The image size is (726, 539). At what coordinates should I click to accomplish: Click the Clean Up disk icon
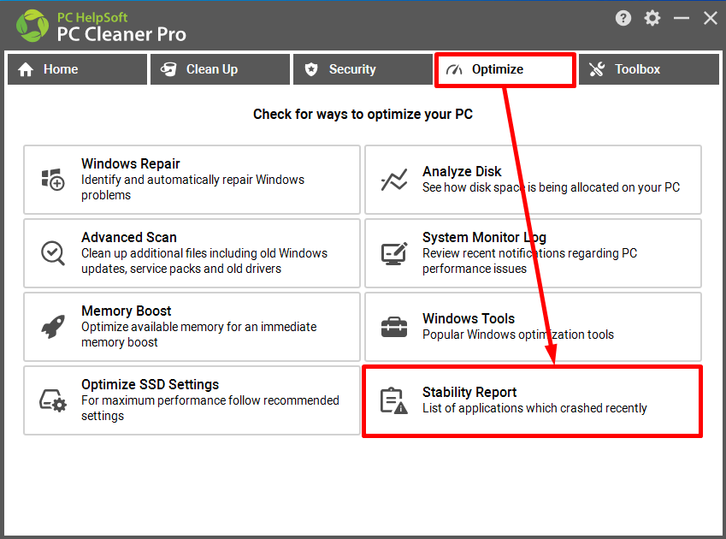click(168, 69)
